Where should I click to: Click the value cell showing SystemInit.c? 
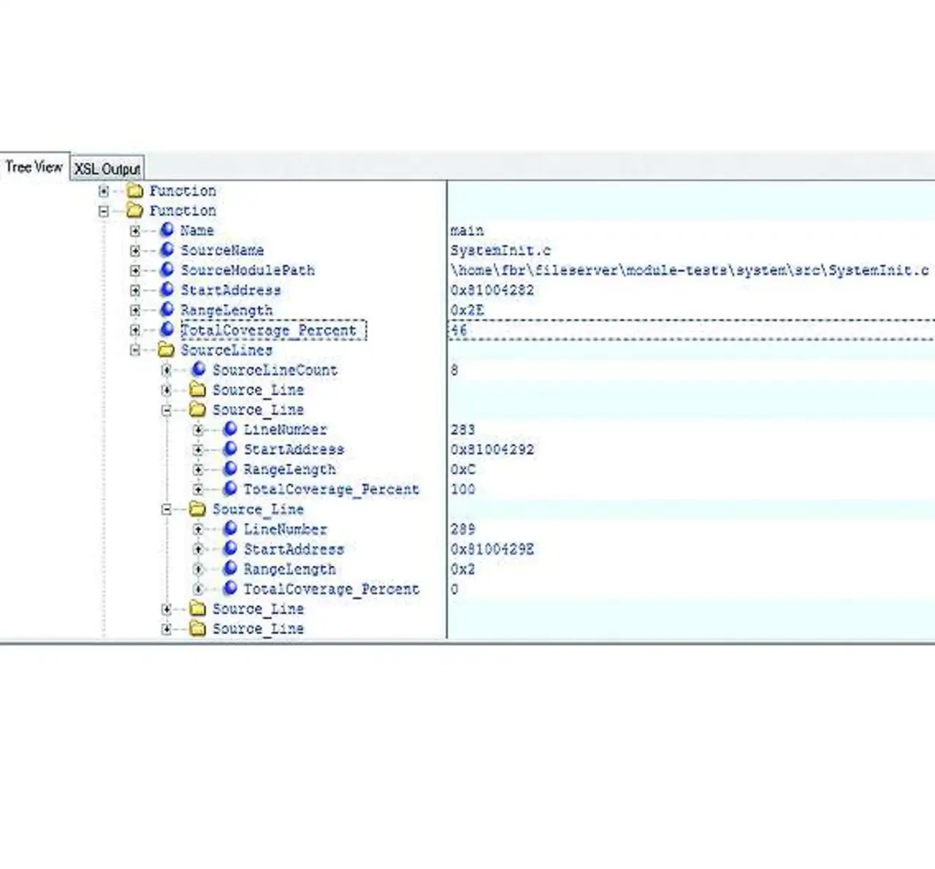pyautogui.click(x=500, y=250)
